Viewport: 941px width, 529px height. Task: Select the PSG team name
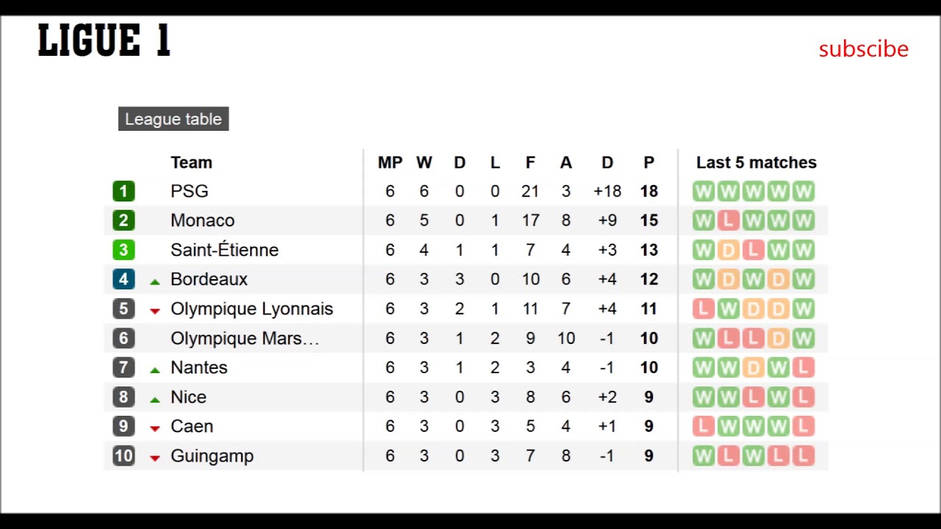tap(190, 191)
